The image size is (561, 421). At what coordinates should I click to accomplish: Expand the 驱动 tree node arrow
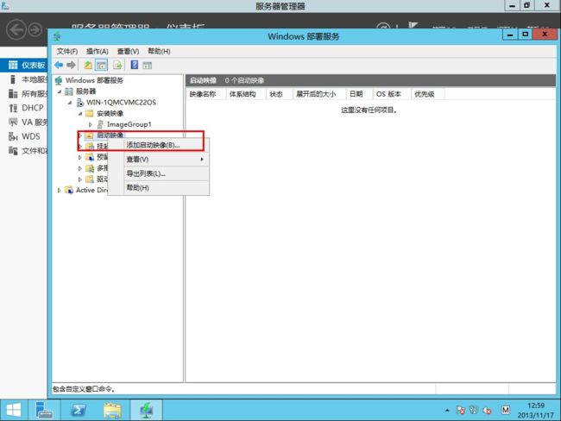tap(79, 179)
